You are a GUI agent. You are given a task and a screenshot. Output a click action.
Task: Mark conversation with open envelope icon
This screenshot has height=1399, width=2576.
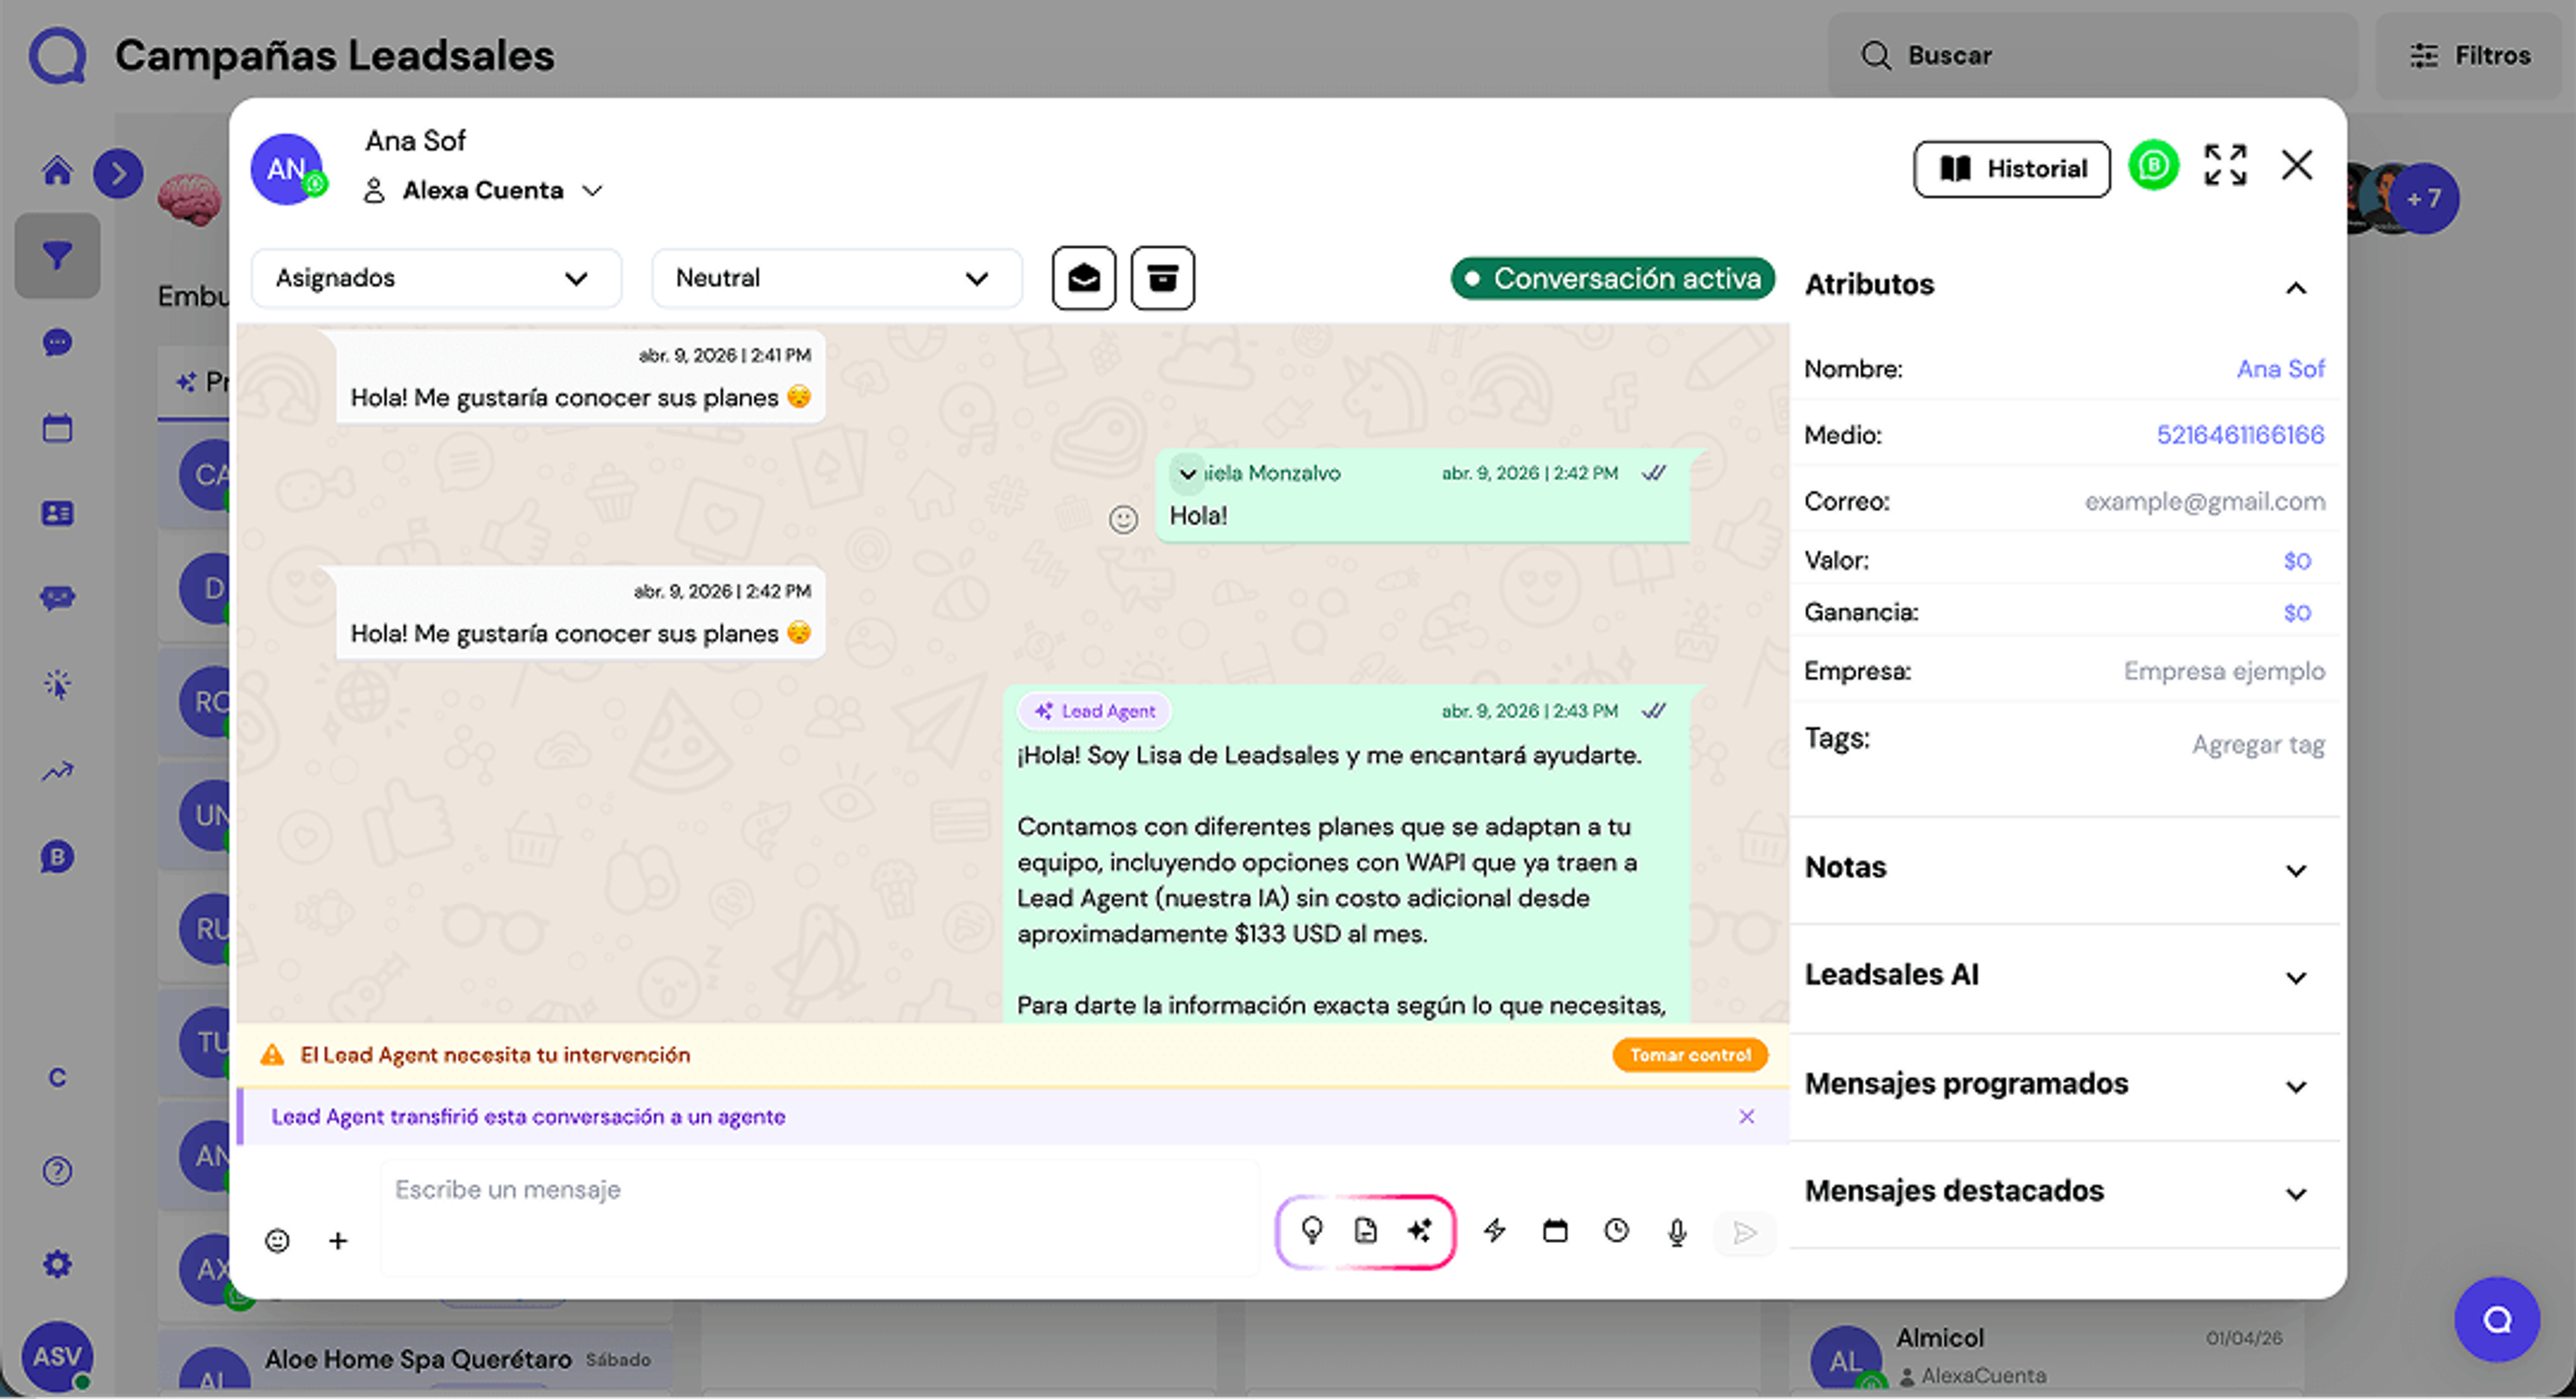(x=1084, y=278)
